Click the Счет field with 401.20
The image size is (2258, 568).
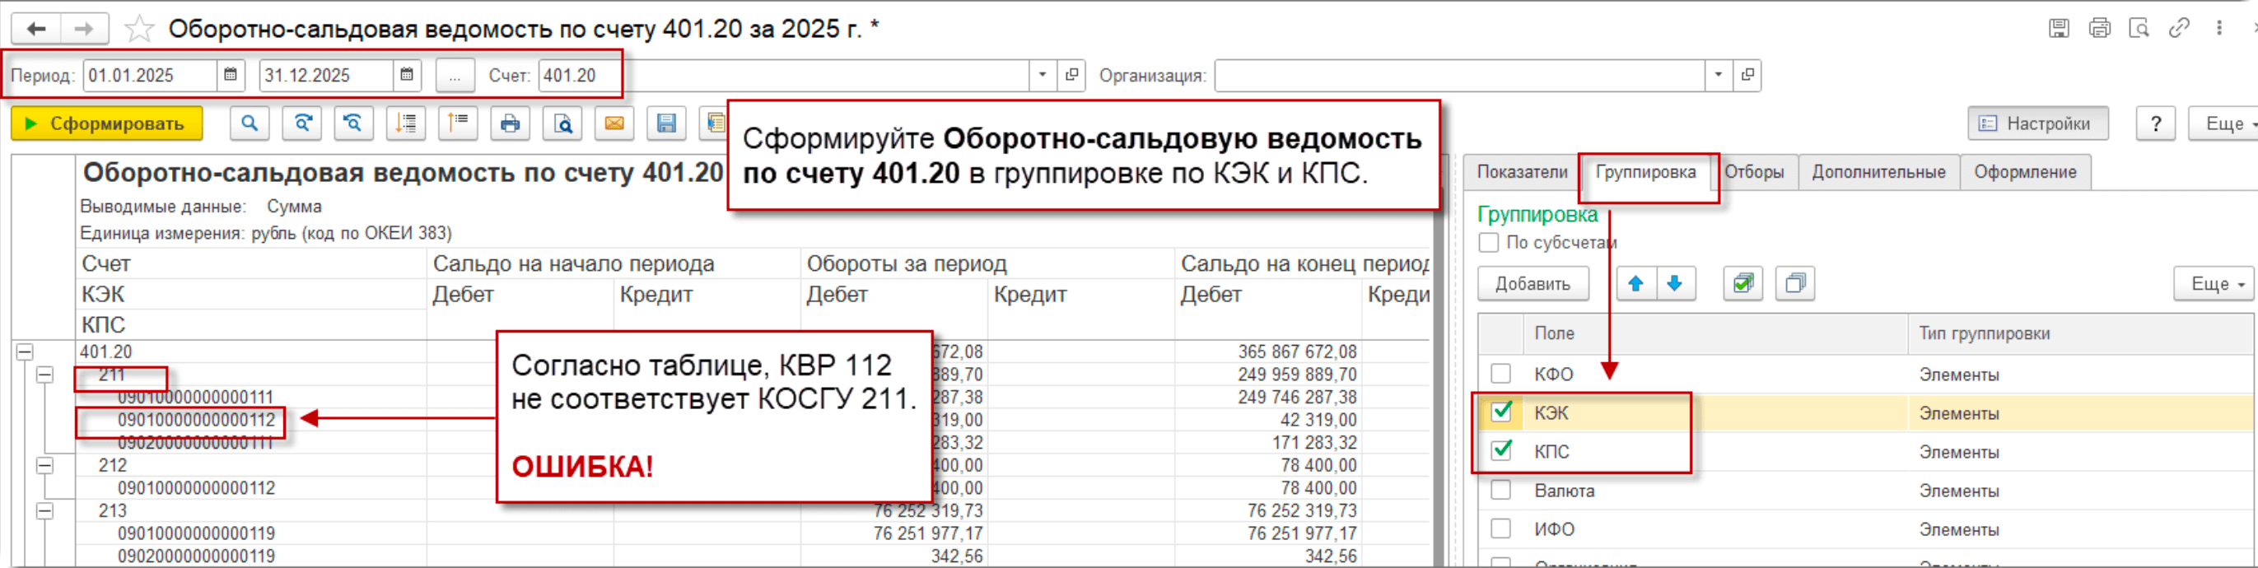pyautogui.click(x=784, y=76)
